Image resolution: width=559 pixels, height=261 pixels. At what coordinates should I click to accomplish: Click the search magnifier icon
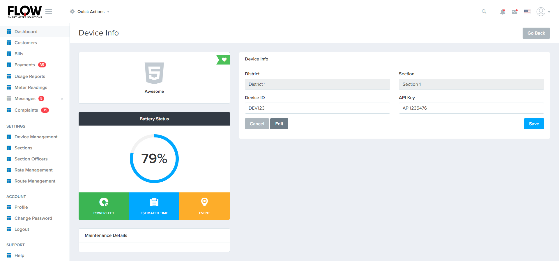(484, 12)
